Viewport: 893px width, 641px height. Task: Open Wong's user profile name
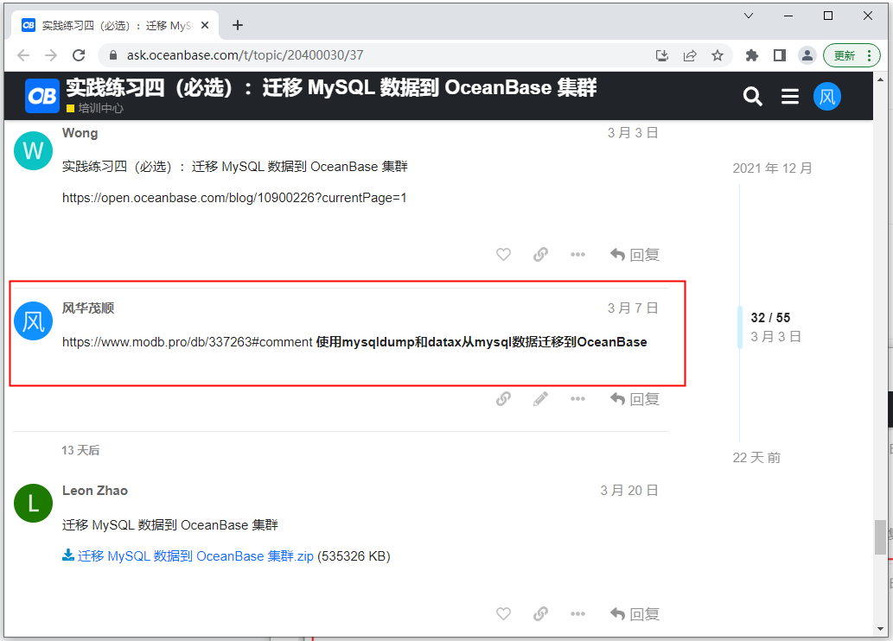(80, 133)
